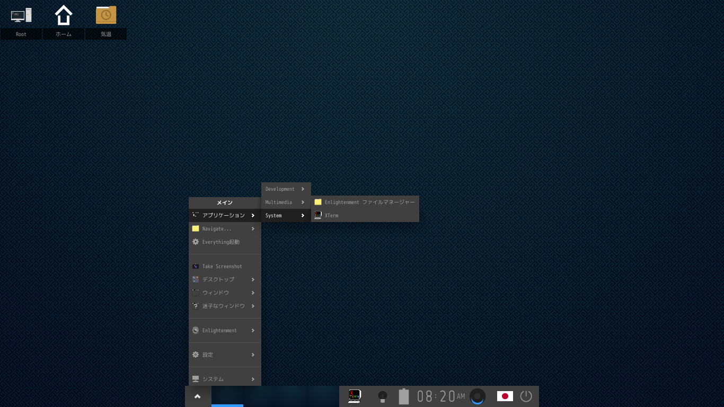Open the Development category submenu
This screenshot has height=407, width=724.
[x=286, y=189]
